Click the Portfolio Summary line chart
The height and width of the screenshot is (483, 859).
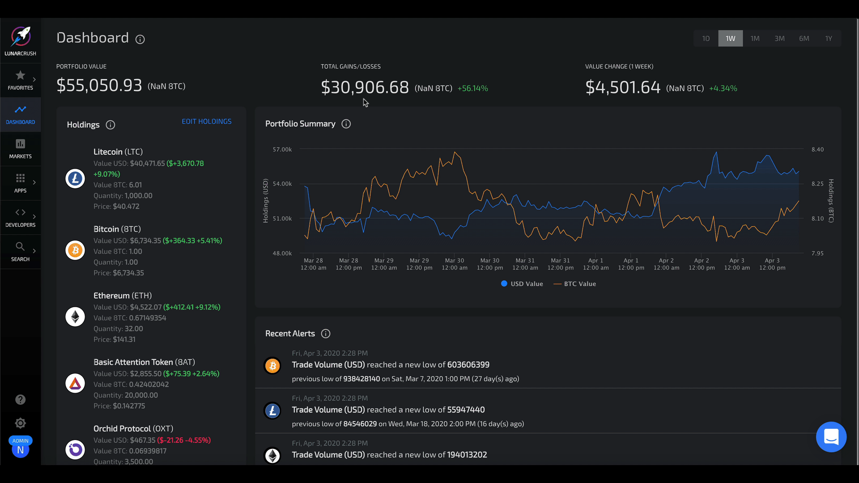[x=551, y=201]
